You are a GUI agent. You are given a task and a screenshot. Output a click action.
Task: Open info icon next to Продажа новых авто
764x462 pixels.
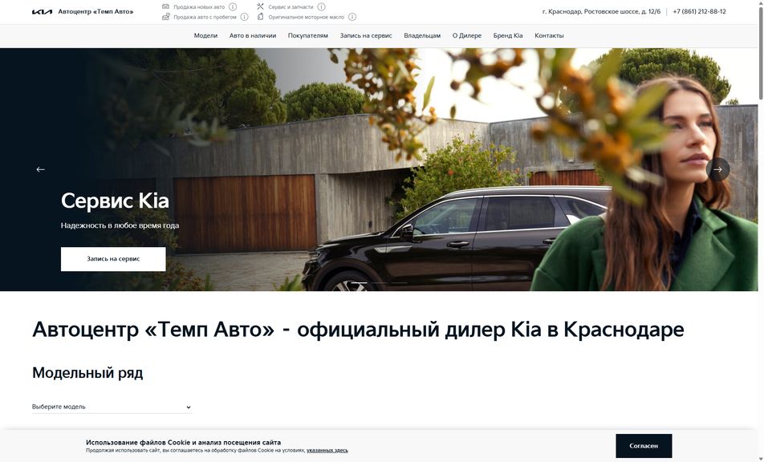point(233,6)
